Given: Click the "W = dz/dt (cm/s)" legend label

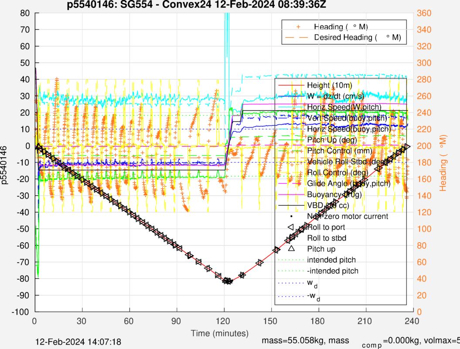Looking at the screenshot, I should click(336, 96).
